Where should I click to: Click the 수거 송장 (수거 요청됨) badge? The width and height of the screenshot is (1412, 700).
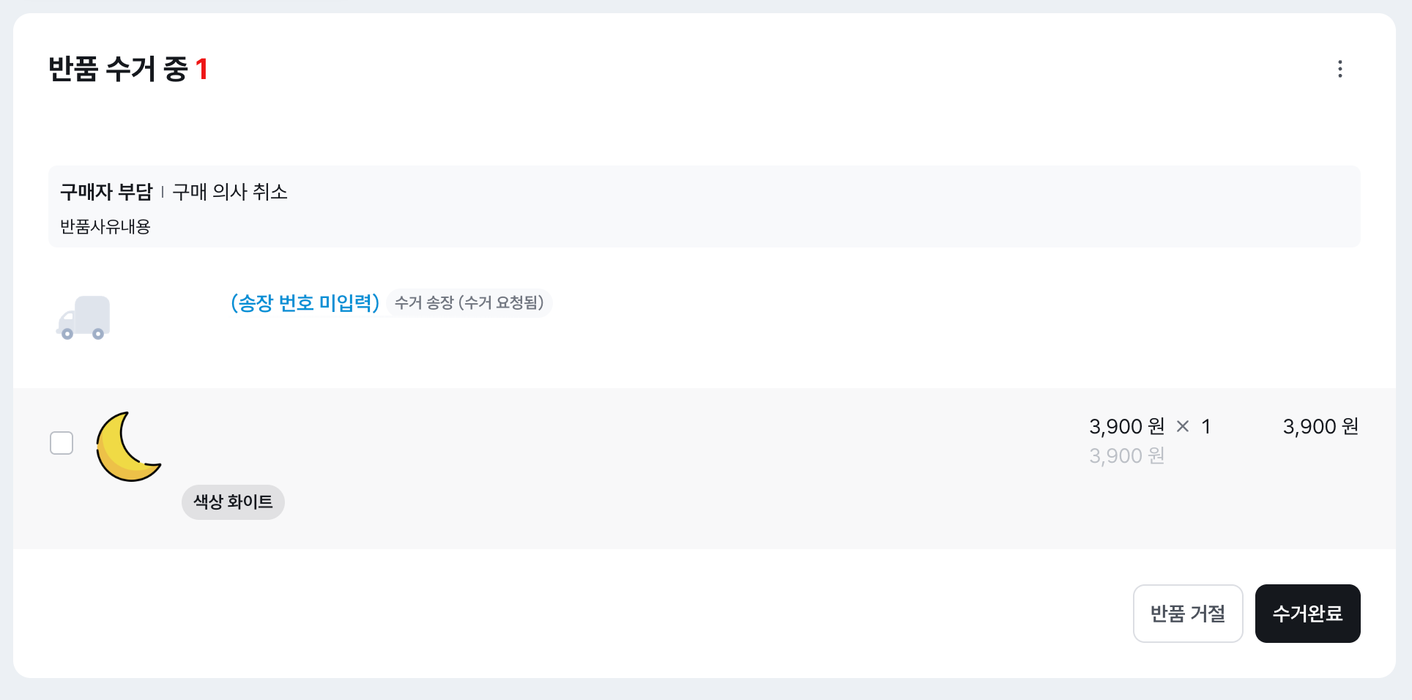(469, 302)
